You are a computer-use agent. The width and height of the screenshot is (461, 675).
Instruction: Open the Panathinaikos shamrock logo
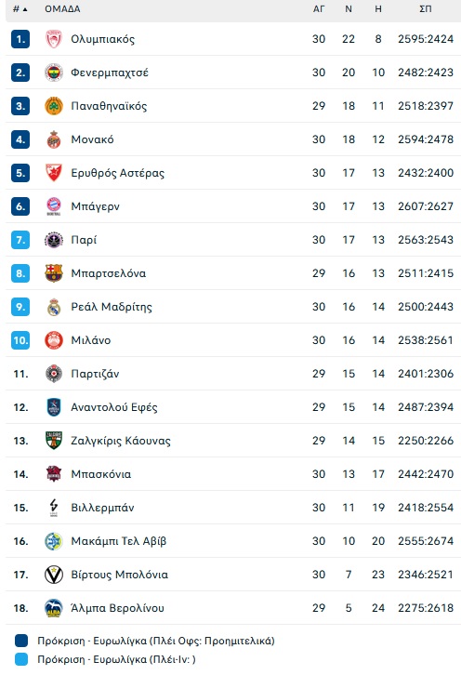tap(54, 106)
